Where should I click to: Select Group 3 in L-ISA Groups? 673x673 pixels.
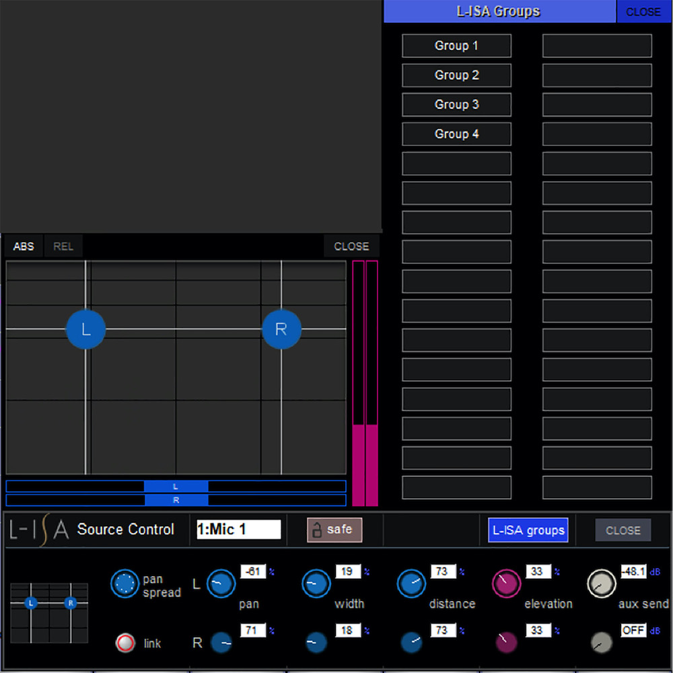[456, 104]
